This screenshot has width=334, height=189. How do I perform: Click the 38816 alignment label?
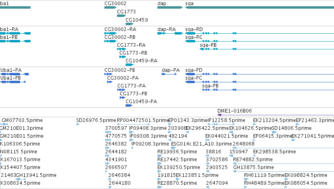click(213, 152)
